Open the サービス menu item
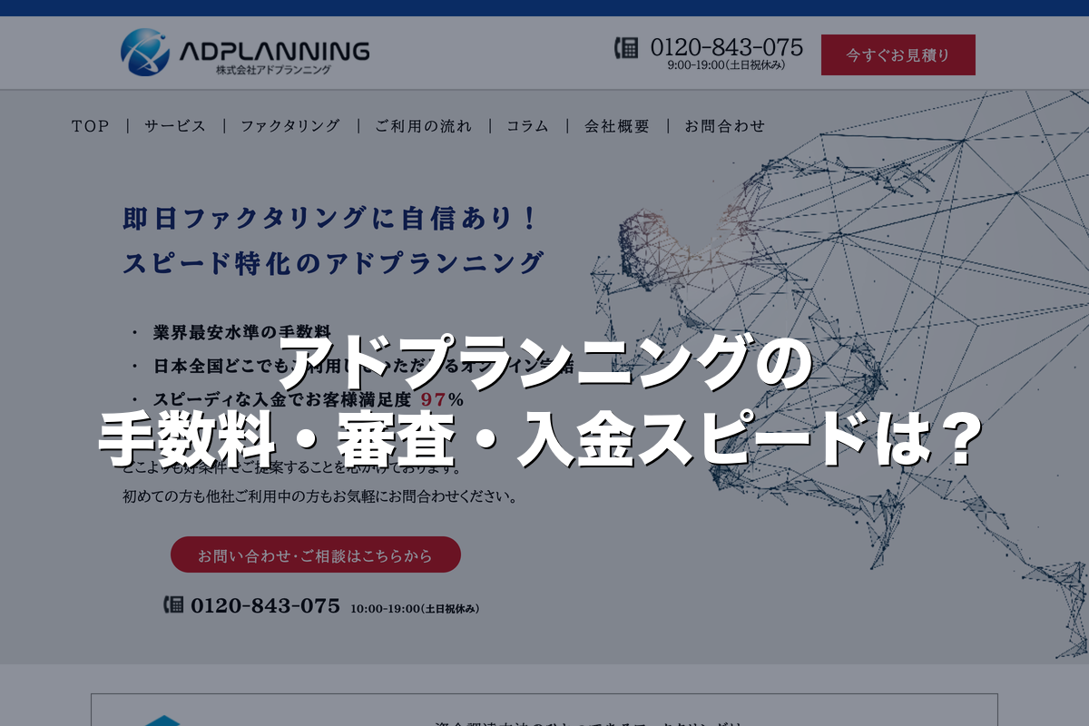Image resolution: width=1089 pixels, height=726 pixels. tap(175, 126)
